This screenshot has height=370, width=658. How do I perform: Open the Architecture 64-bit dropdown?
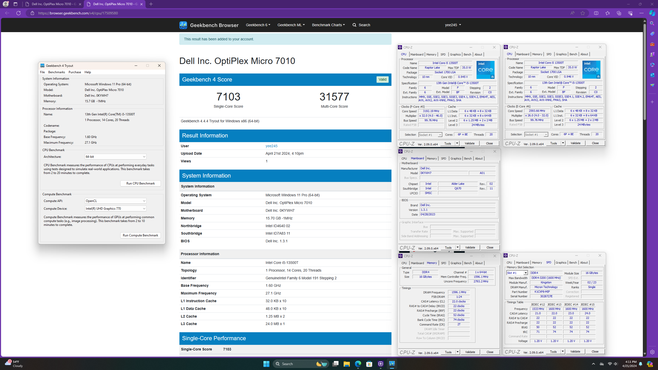pyautogui.click(x=116, y=157)
